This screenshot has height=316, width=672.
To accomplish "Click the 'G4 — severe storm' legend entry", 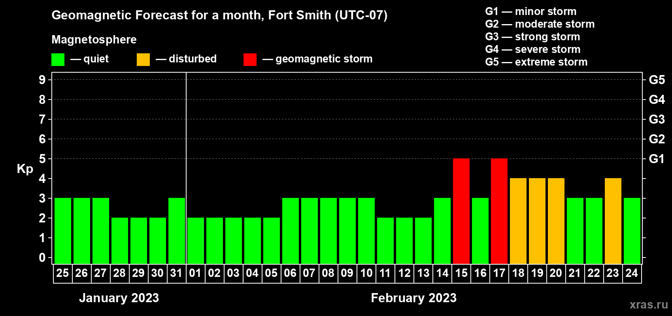I will 533,49.
